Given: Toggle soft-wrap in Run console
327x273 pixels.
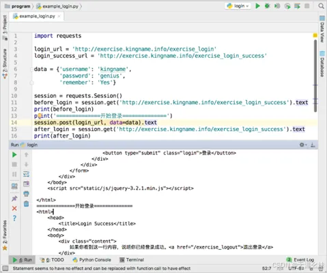Looking at the screenshot, I should tap(27, 174).
